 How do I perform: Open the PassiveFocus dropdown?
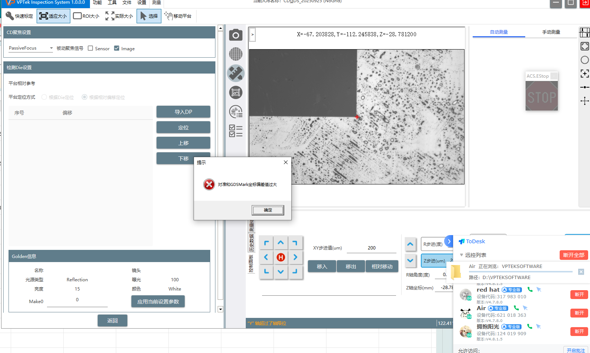pos(31,48)
